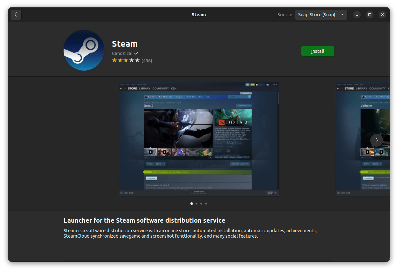Maximize the Software window
398x271 pixels.
pyautogui.click(x=370, y=15)
